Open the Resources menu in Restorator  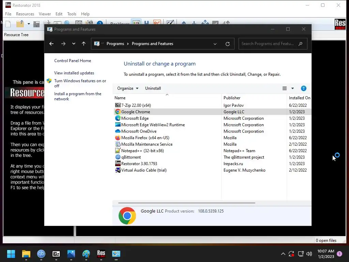[x=25, y=14]
